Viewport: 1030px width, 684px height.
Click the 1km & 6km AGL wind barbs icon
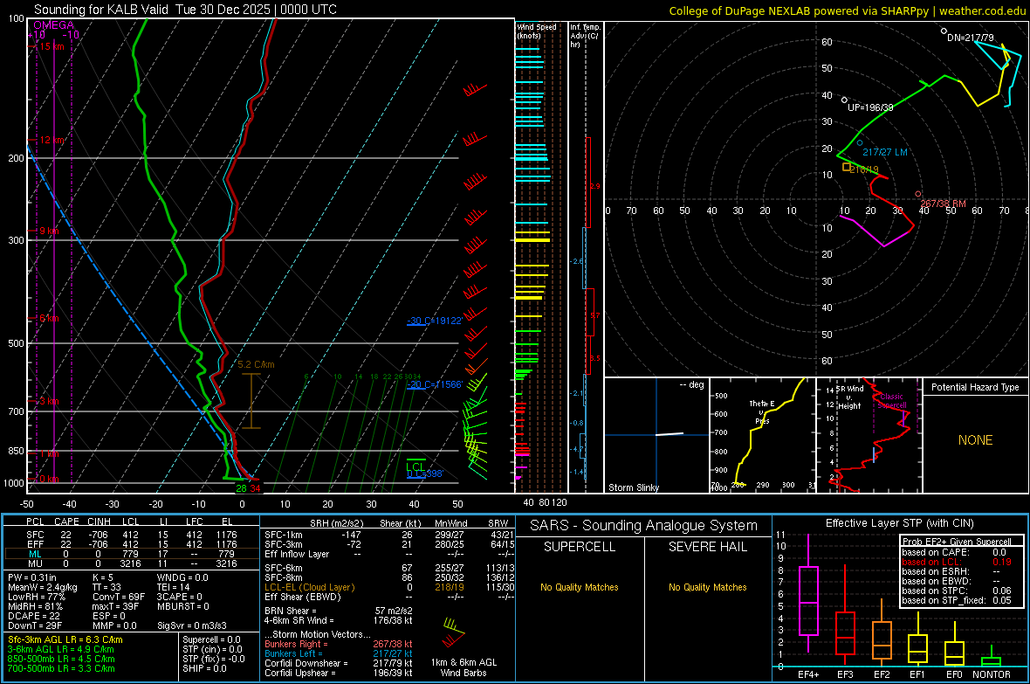point(453,632)
